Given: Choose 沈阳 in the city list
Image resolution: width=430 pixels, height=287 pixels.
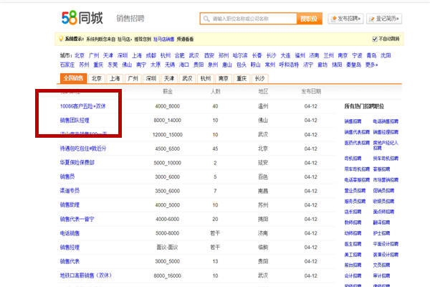Looking at the screenshot, I should pyautogui.click(x=386, y=55).
